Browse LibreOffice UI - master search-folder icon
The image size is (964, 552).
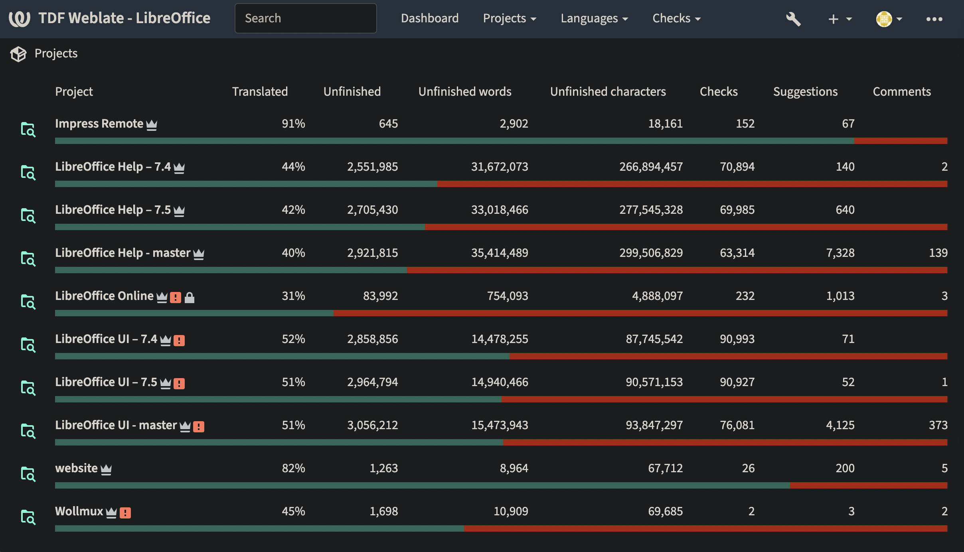point(28,431)
